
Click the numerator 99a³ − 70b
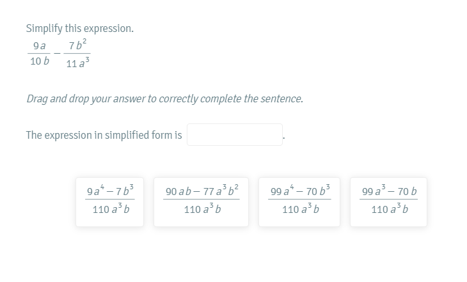click(388, 191)
